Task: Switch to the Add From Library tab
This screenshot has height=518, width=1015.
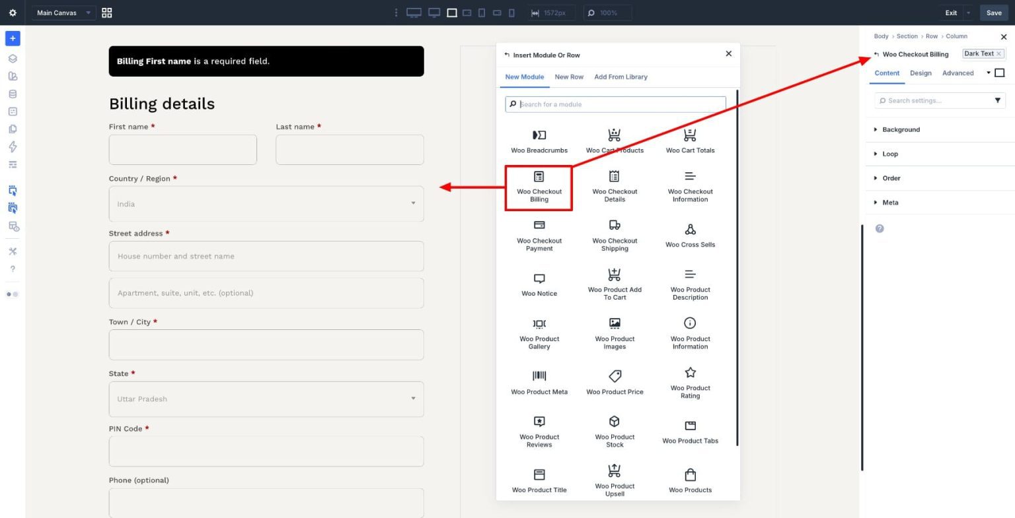Action: (620, 77)
